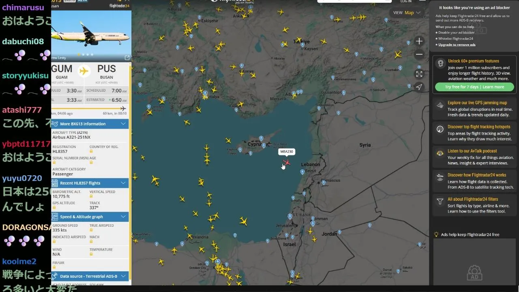Select PUS arrival airport code
This screenshot has height=292, width=519.
click(107, 69)
